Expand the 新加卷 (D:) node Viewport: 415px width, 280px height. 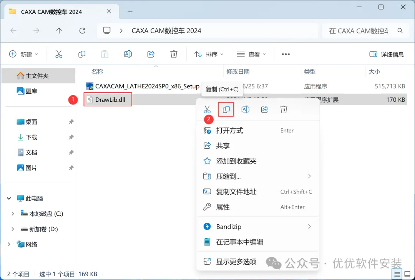12,229
